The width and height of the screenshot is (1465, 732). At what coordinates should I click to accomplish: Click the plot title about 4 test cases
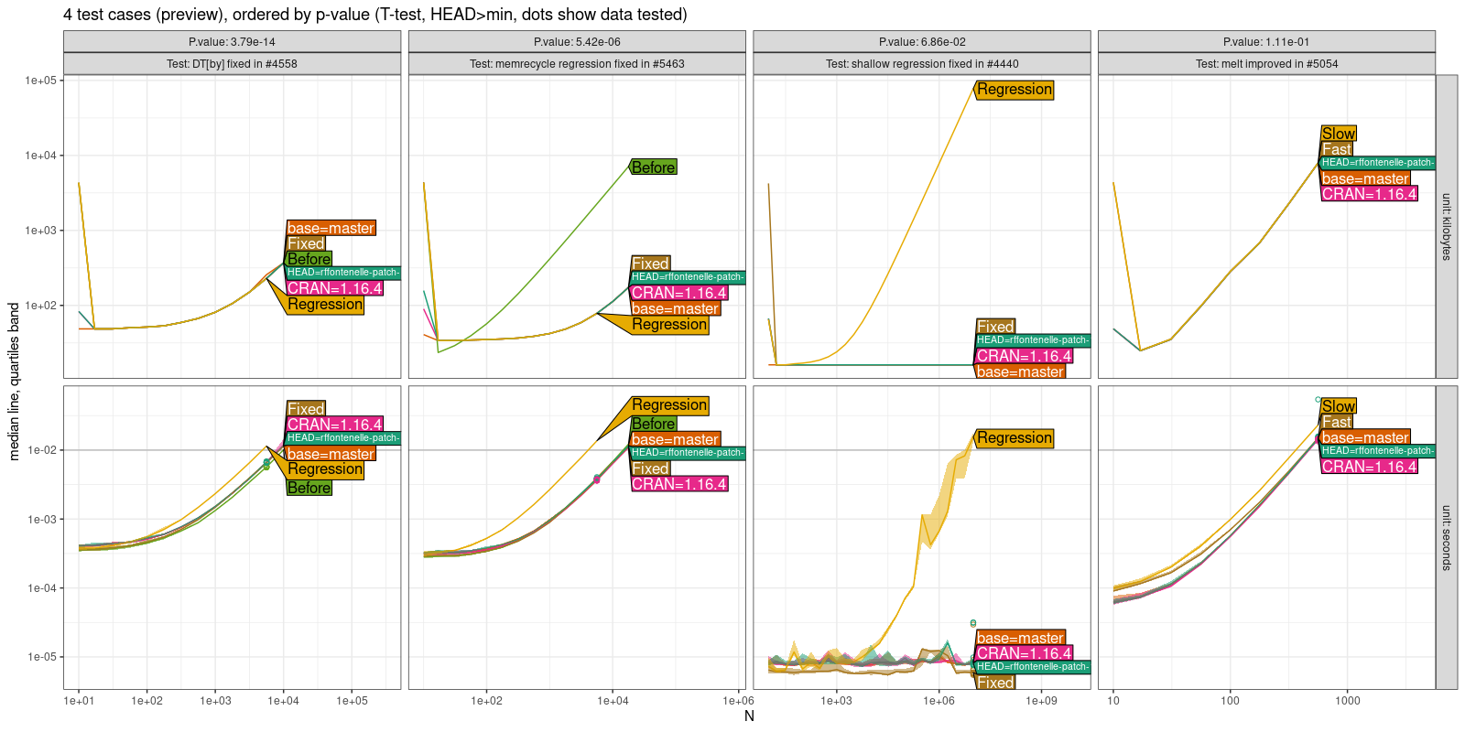(374, 15)
